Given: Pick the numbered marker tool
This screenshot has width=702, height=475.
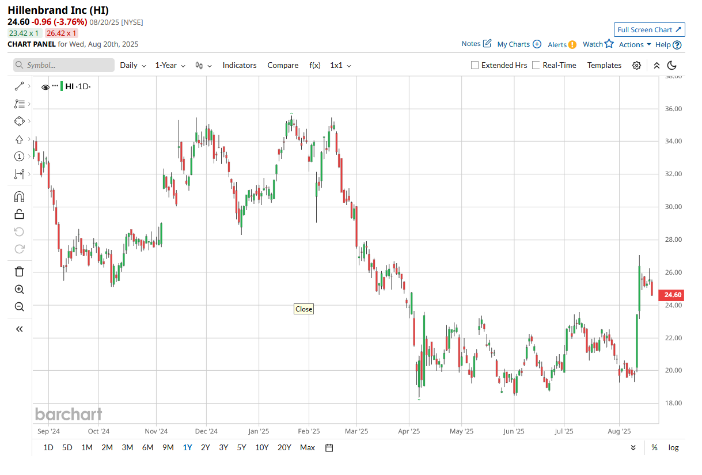Looking at the screenshot, I should (x=19, y=157).
